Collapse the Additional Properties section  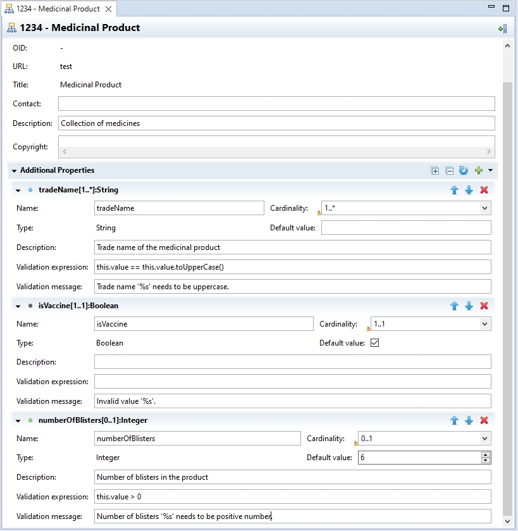(x=14, y=171)
